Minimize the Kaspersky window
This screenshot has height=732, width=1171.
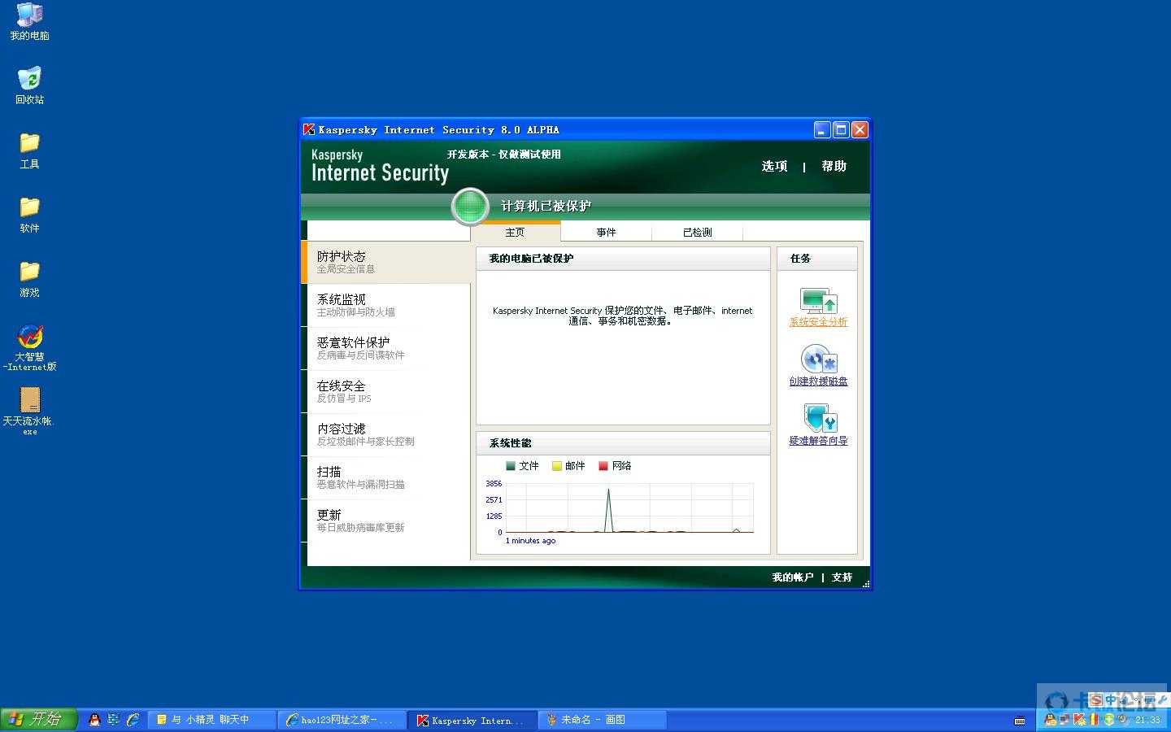[822, 129]
